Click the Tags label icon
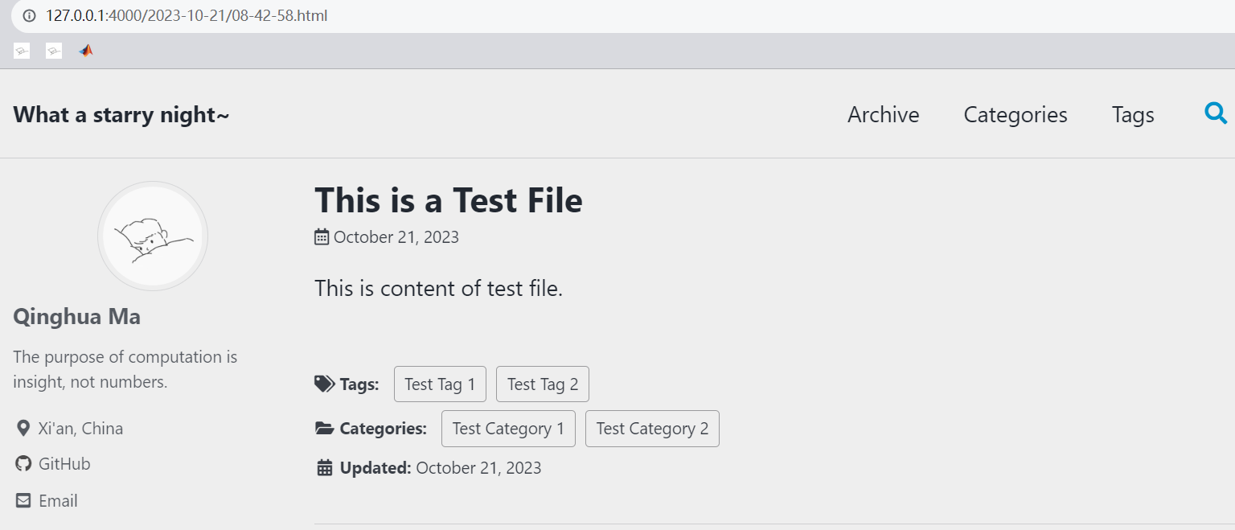 (324, 384)
